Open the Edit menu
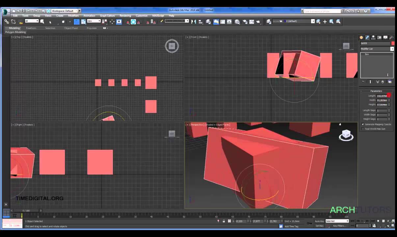The height and width of the screenshot is (237, 397). click(x=15, y=16)
